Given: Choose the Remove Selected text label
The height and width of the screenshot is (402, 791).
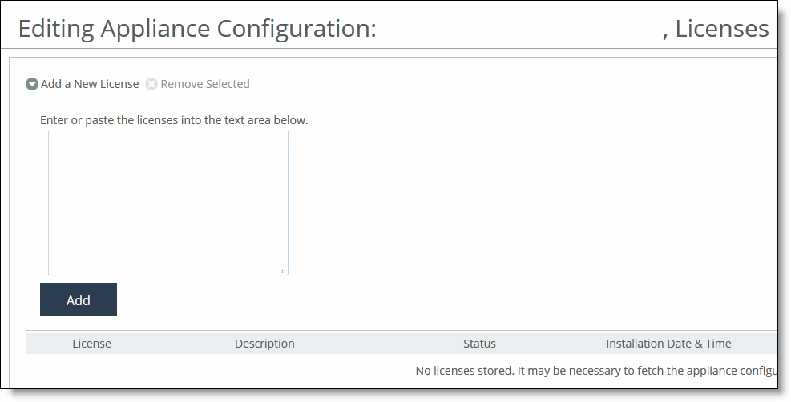Looking at the screenshot, I should pyautogui.click(x=205, y=84).
